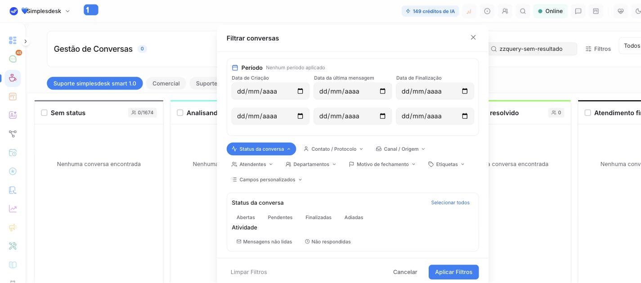Image resolution: width=641 pixels, height=283 pixels.
Task: Open the dashboard icon in the sidebar
Action: tap(13, 40)
